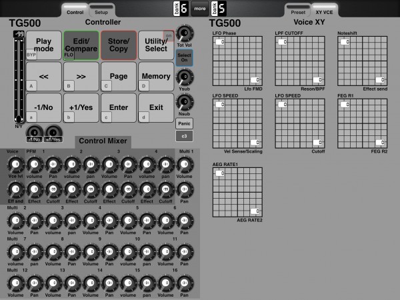400x300 pixels.
Task: Click the Multi 1 Pan knob
Action: coord(185,189)
